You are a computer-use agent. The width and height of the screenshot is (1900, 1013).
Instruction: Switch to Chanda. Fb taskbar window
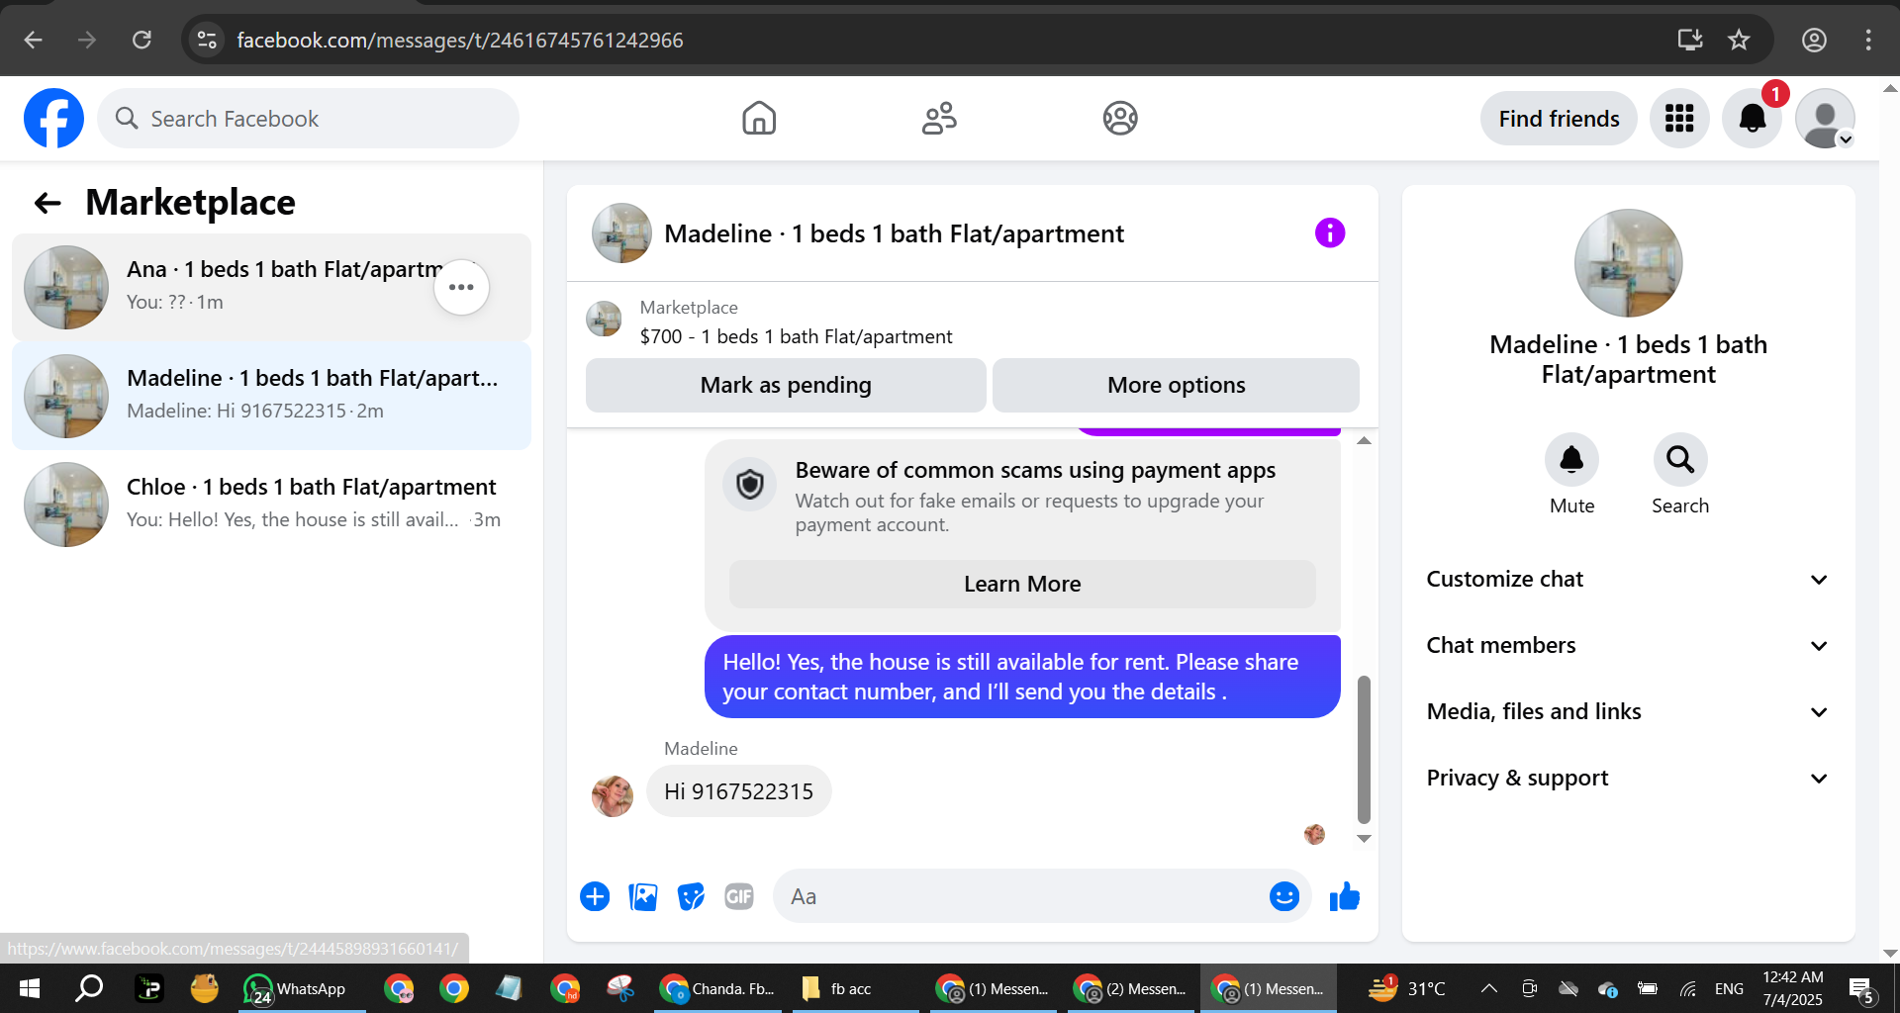click(x=718, y=988)
